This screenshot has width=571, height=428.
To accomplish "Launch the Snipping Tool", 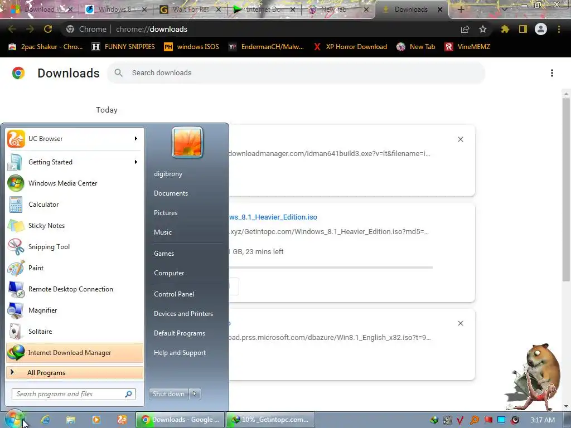I will (x=75, y=246).
